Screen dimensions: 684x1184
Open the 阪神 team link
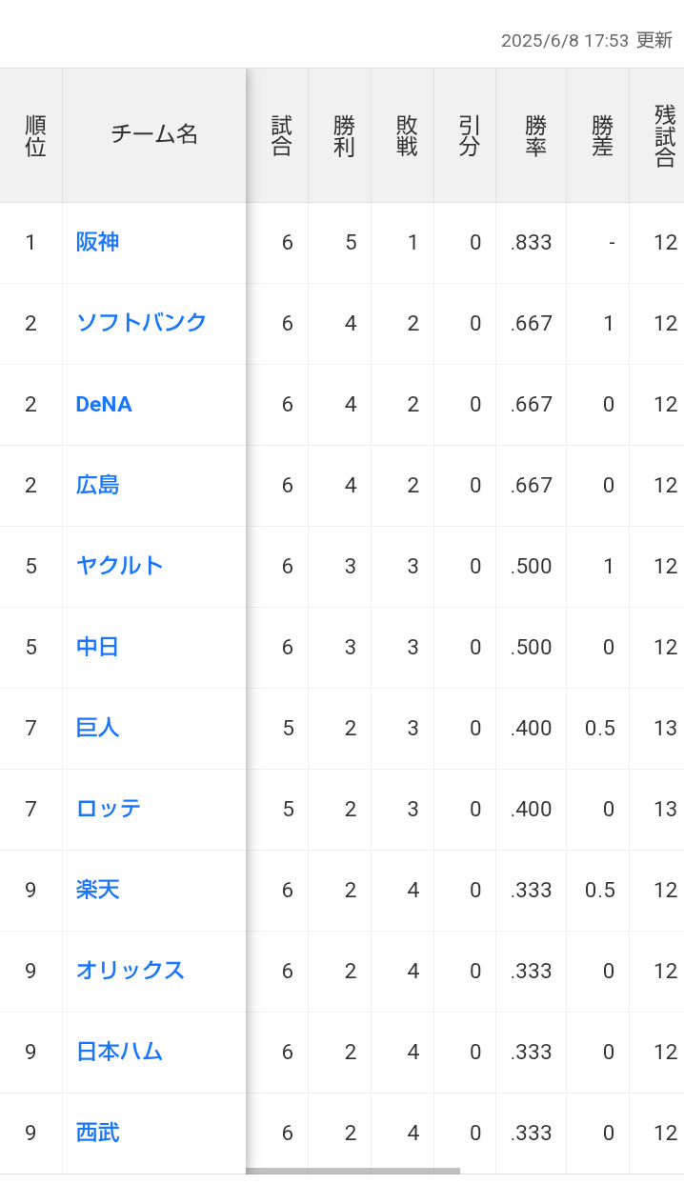[x=97, y=242]
